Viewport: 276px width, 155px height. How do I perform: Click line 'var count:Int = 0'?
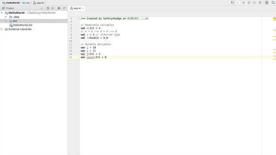[93, 57]
